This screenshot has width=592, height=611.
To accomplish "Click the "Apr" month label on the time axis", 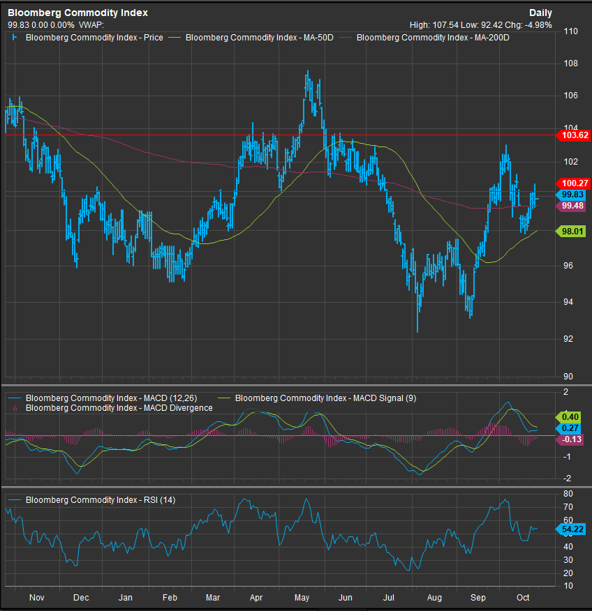I will tap(256, 597).
